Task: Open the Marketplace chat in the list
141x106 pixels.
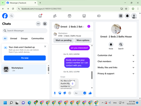Action: (24, 69)
